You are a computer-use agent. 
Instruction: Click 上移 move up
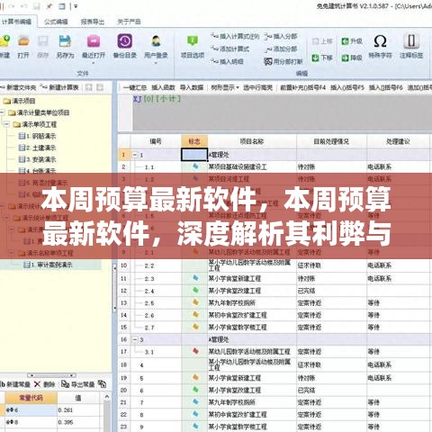[x=322, y=41]
